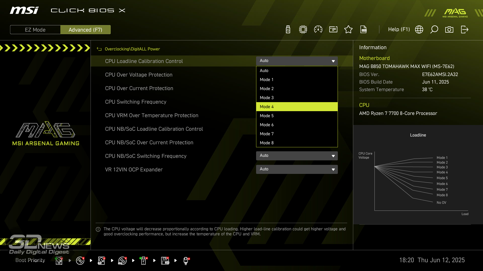Choose Mode 5 from the list
The image size is (483, 271).
click(x=297, y=116)
